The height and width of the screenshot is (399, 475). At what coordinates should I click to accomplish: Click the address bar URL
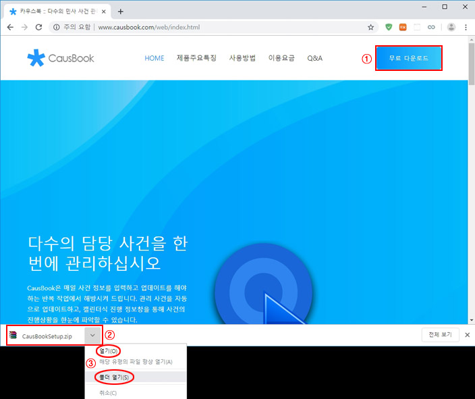pyautogui.click(x=149, y=27)
